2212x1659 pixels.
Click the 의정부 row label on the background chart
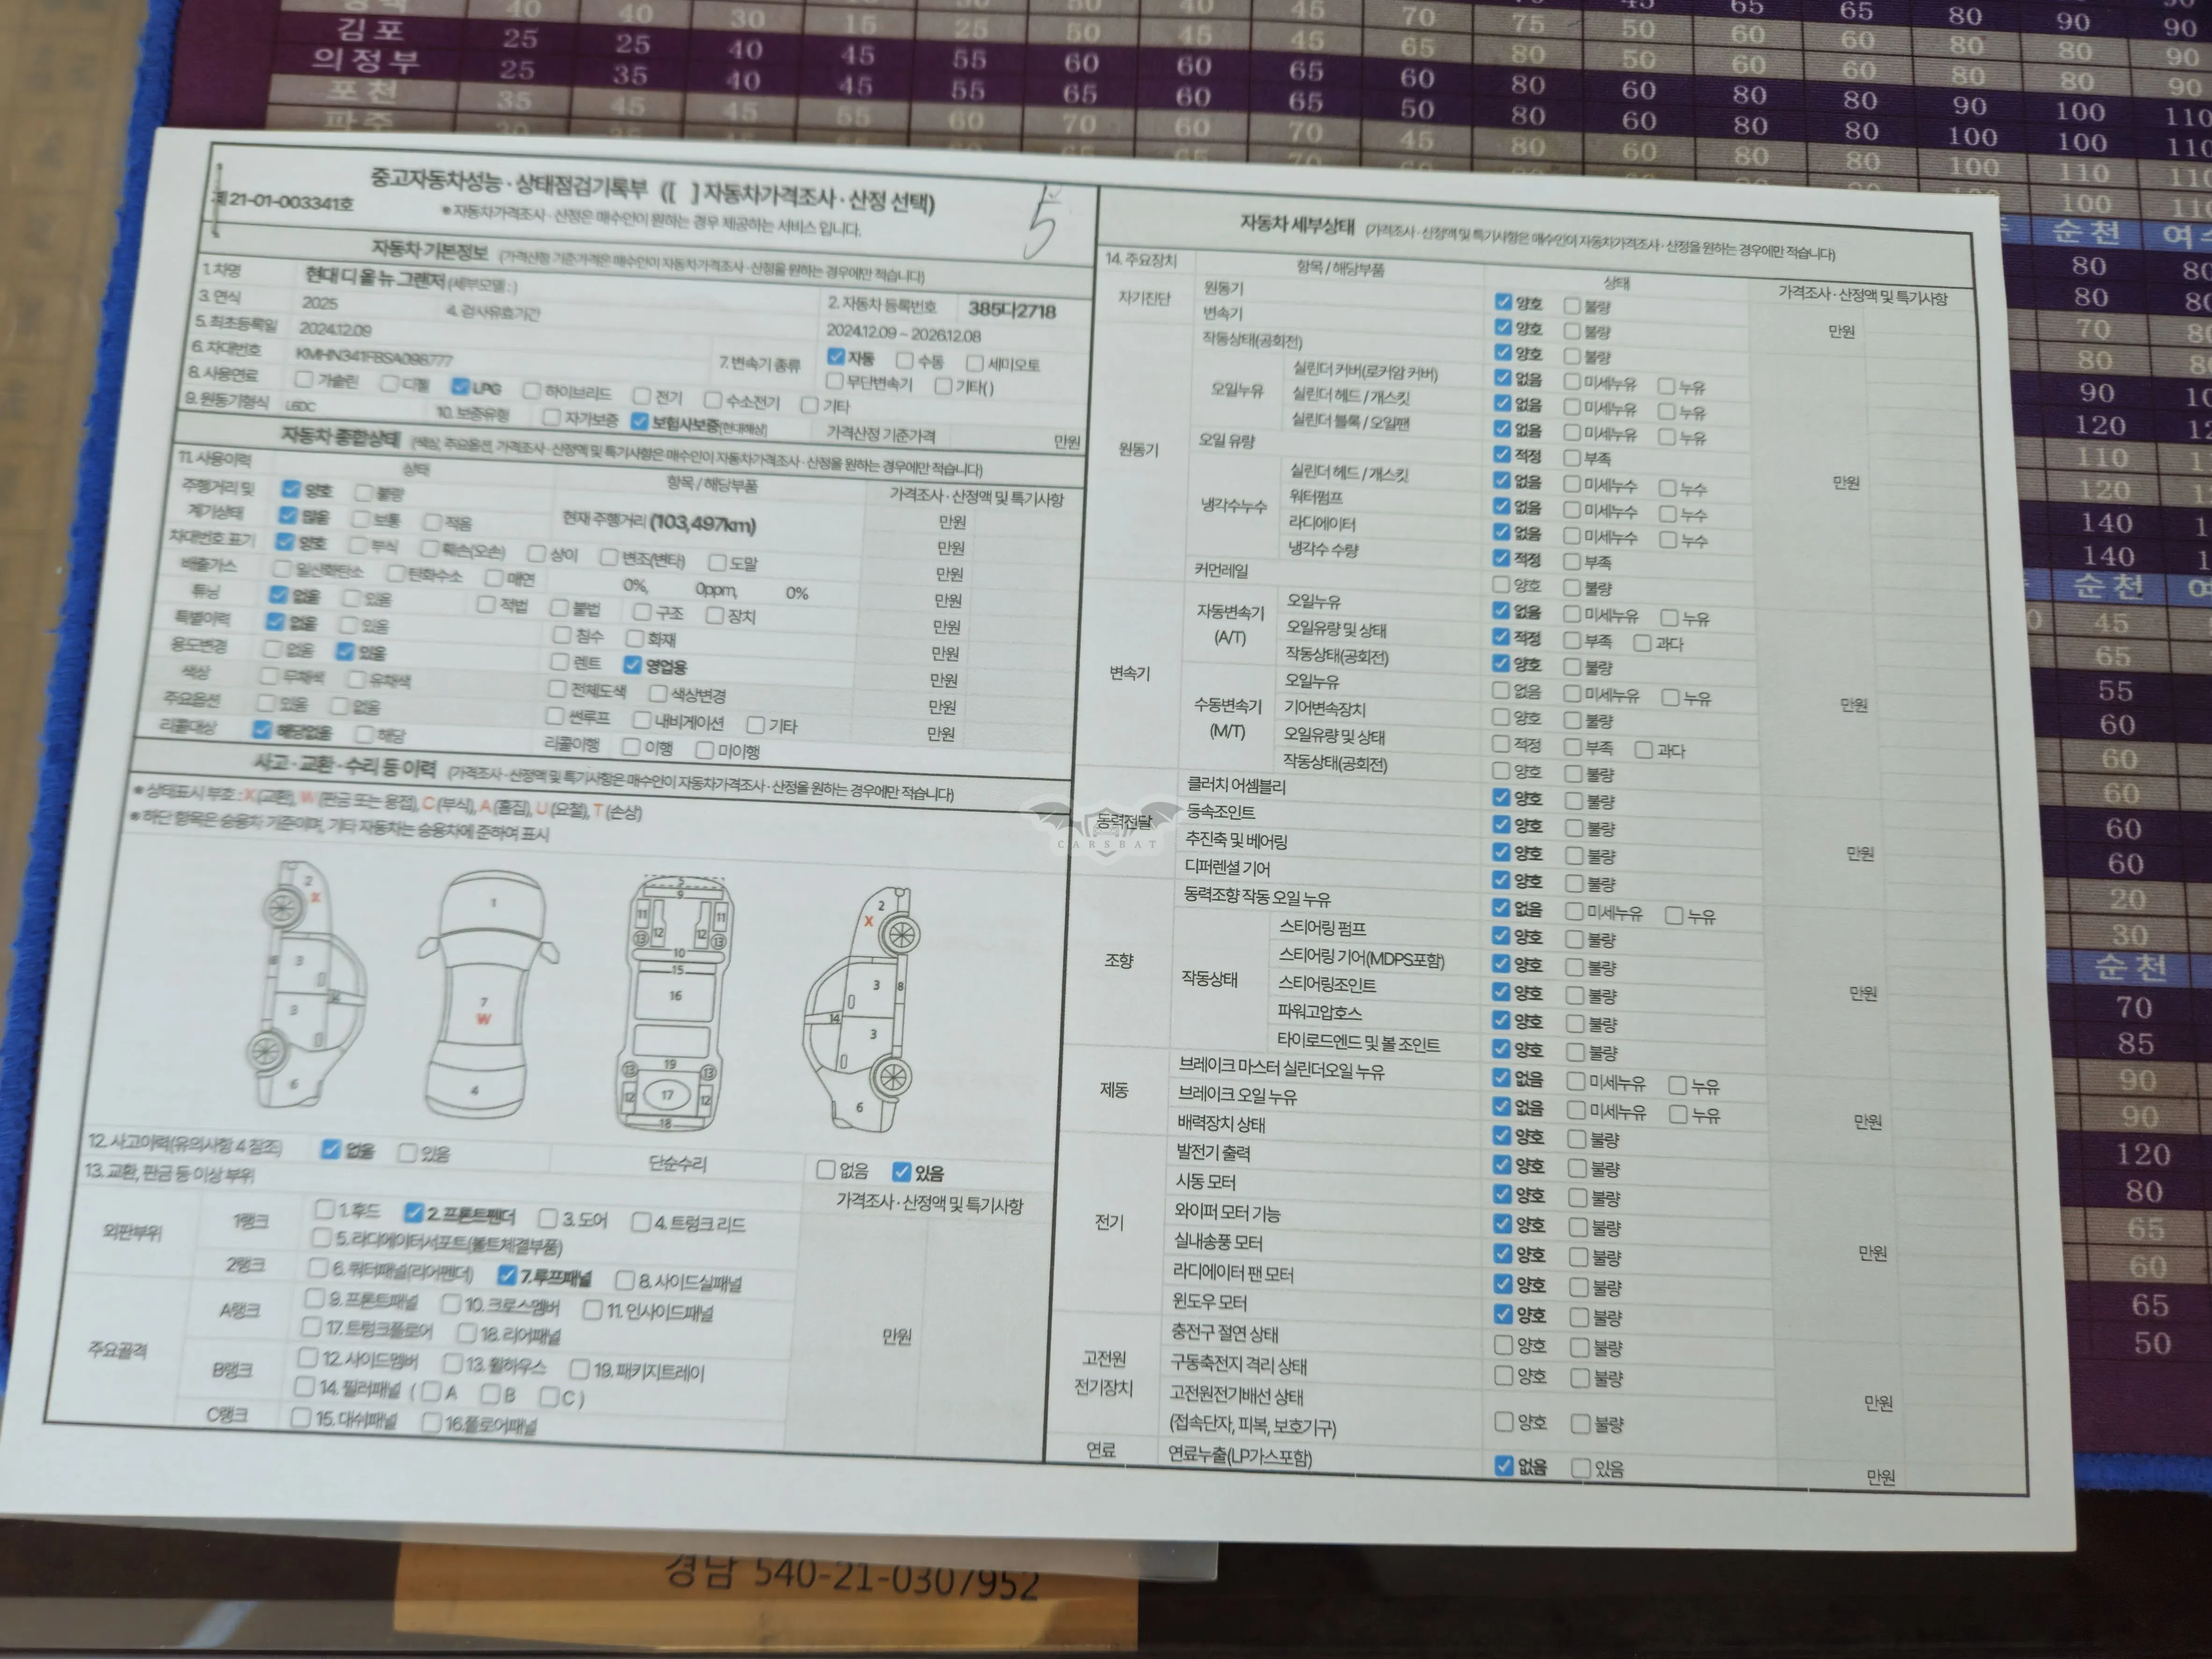[x=365, y=60]
